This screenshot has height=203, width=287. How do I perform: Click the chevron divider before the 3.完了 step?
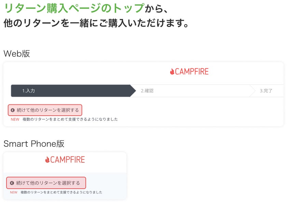[252, 91]
